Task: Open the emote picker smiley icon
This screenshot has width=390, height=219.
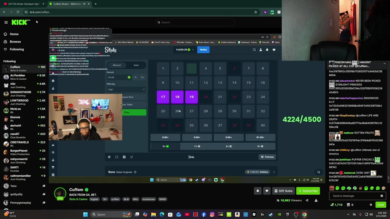Action: coord(382,196)
